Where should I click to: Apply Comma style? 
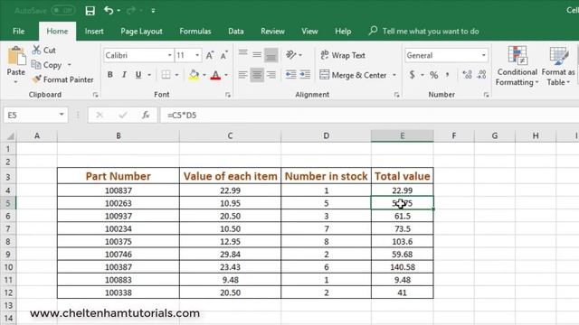[x=447, y=75]
